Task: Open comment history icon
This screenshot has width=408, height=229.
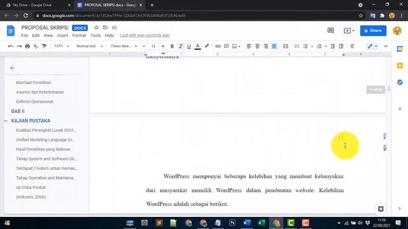Action: pos(330,31)
